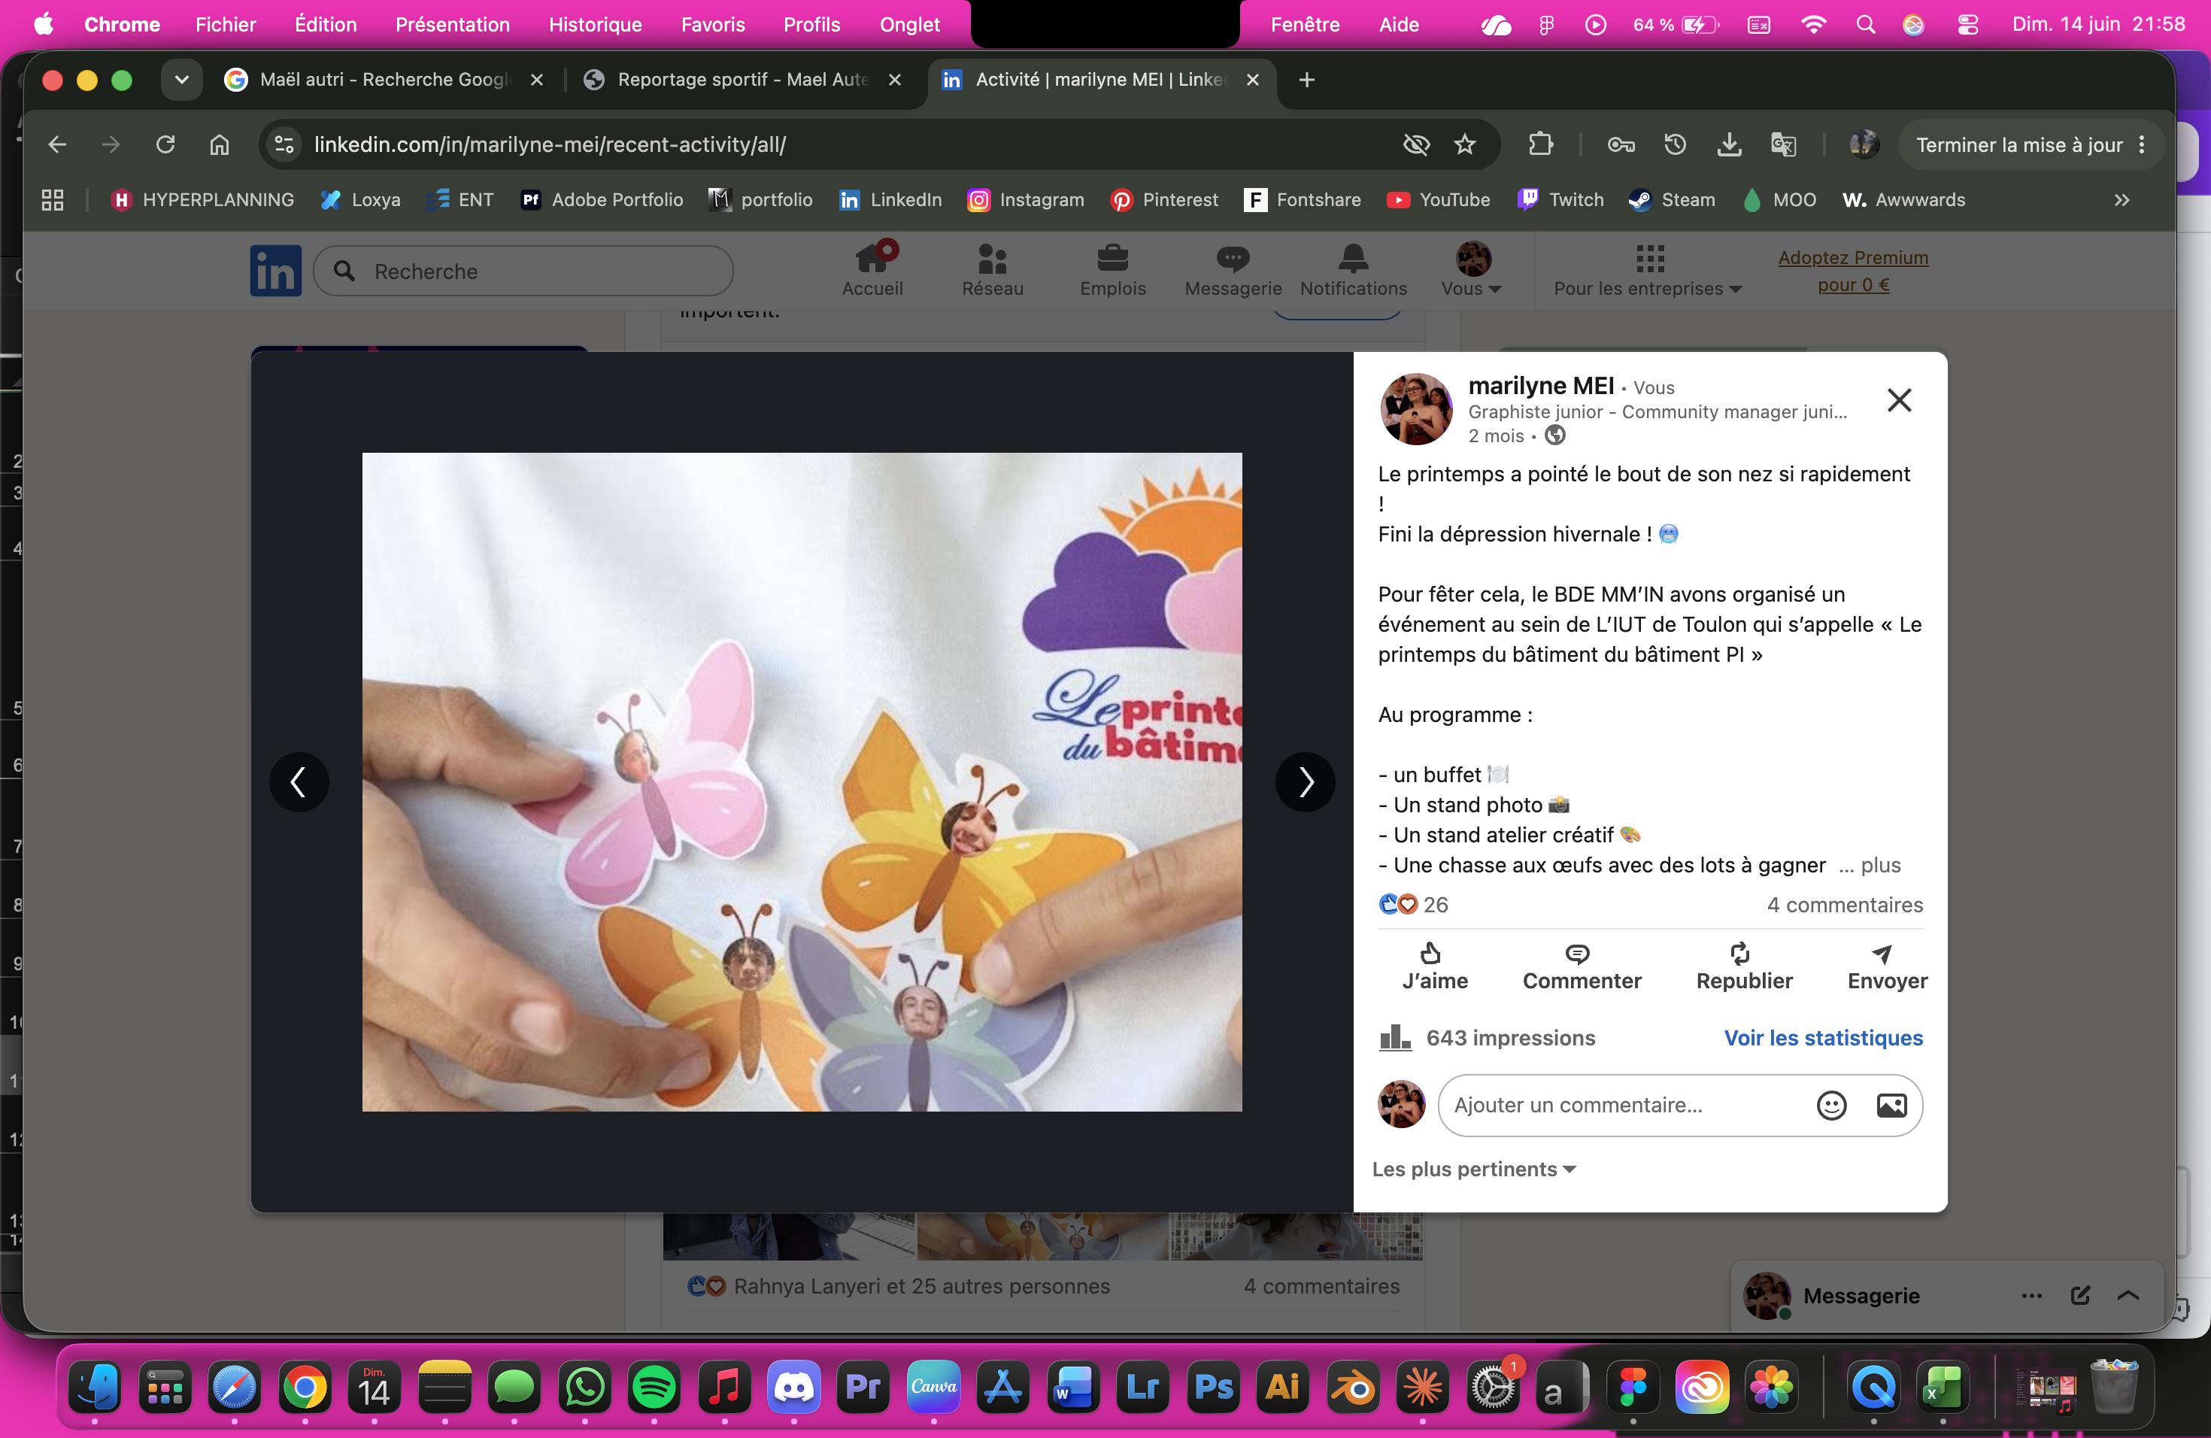The height and width of the screenshot is (1438, 2211).
Task: Toggle macOS Control Center
Action: 1967,24
